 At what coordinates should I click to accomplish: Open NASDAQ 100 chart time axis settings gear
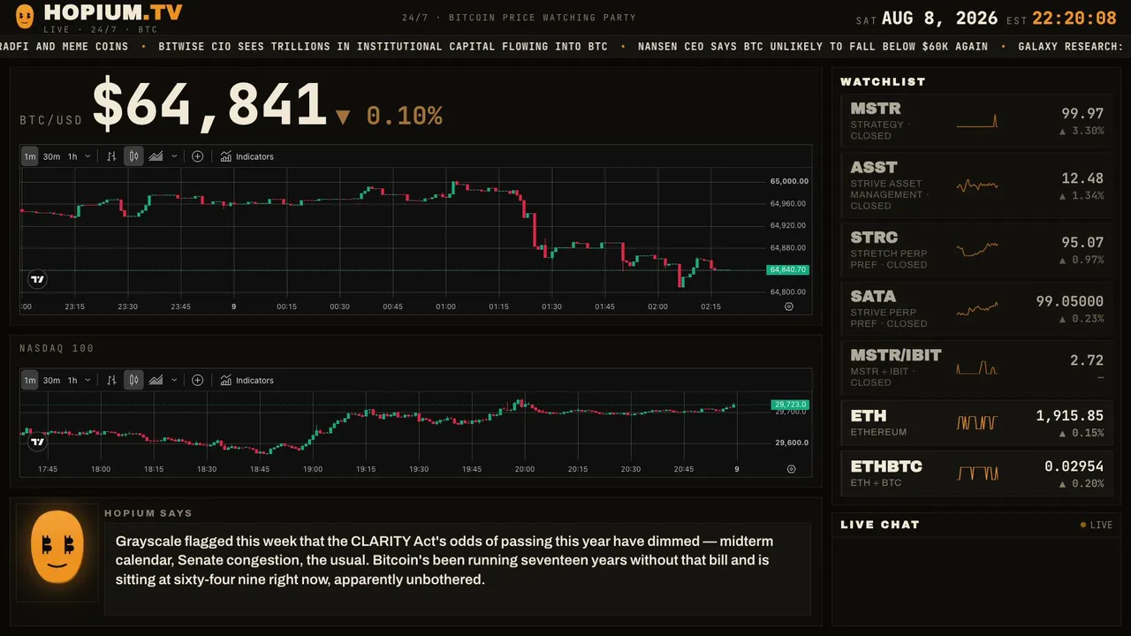click(791, 469)
